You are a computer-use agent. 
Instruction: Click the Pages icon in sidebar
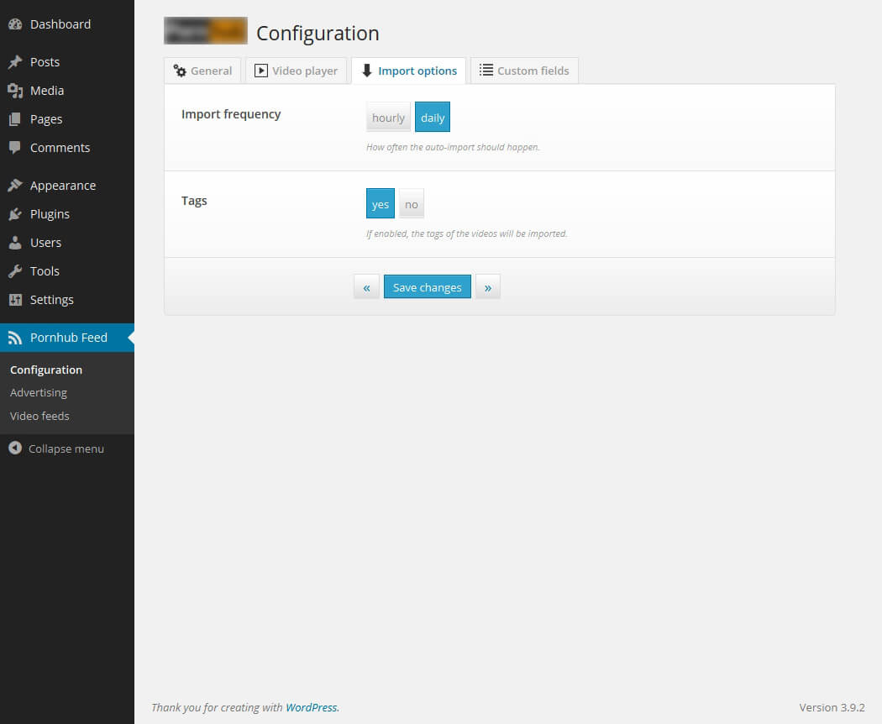point(15,119)
